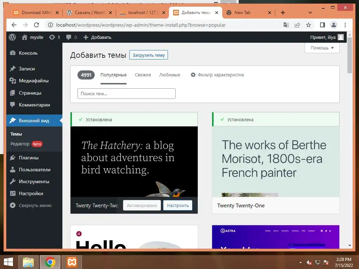Viewport: 359px width, 269px height.
Task: Open File Explorer from the taskbar
Action: [x=28, y=262]
